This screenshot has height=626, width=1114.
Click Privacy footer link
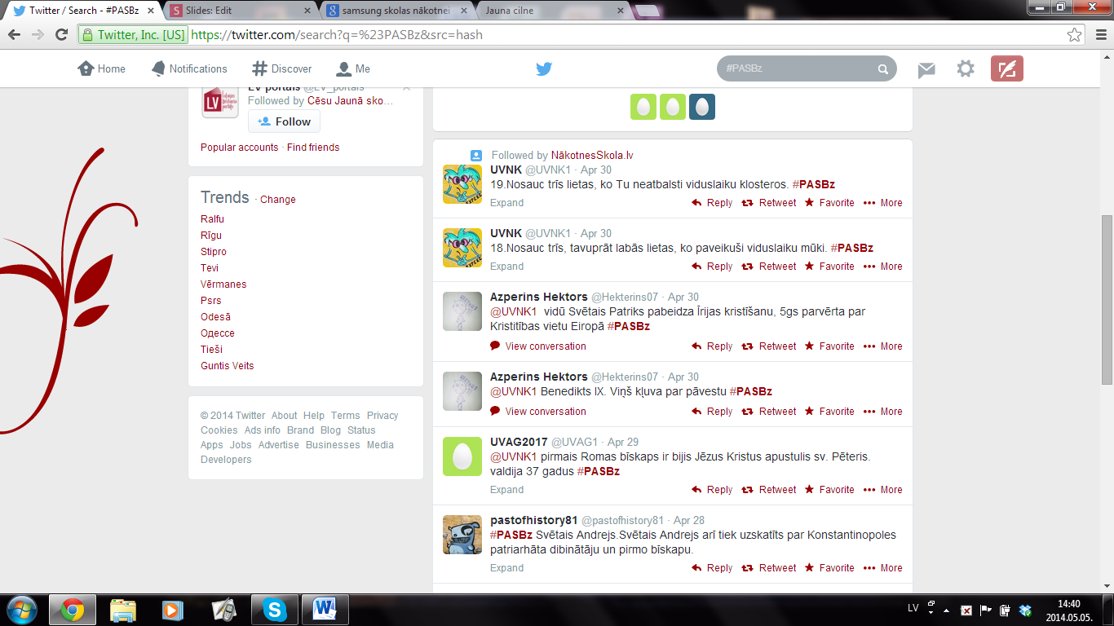pyautogui.click(x=382, y=416)
